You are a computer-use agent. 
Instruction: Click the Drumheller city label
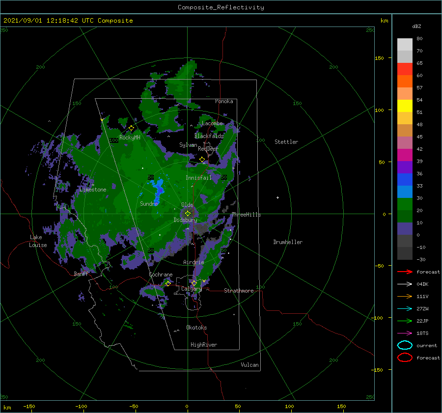tap(288, 242)
